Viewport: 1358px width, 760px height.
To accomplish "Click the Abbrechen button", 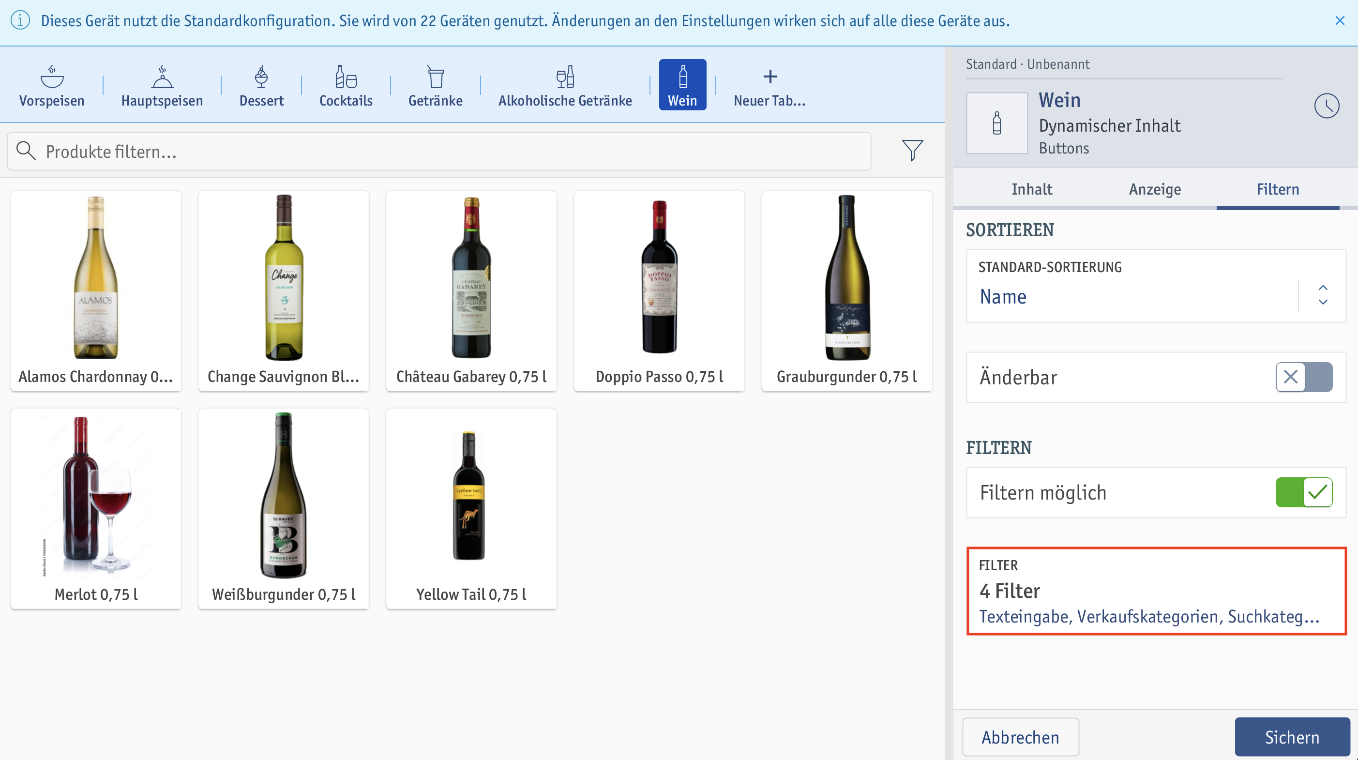I will coord(1021,737).
